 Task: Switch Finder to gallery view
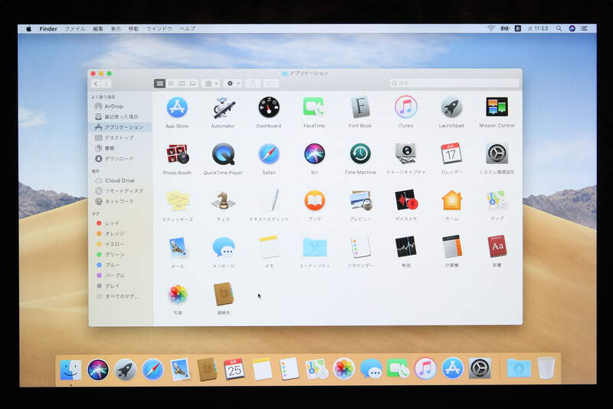point(193,84)
